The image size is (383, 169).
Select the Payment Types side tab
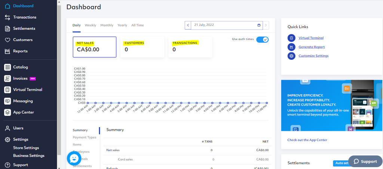tap(85, 137)
